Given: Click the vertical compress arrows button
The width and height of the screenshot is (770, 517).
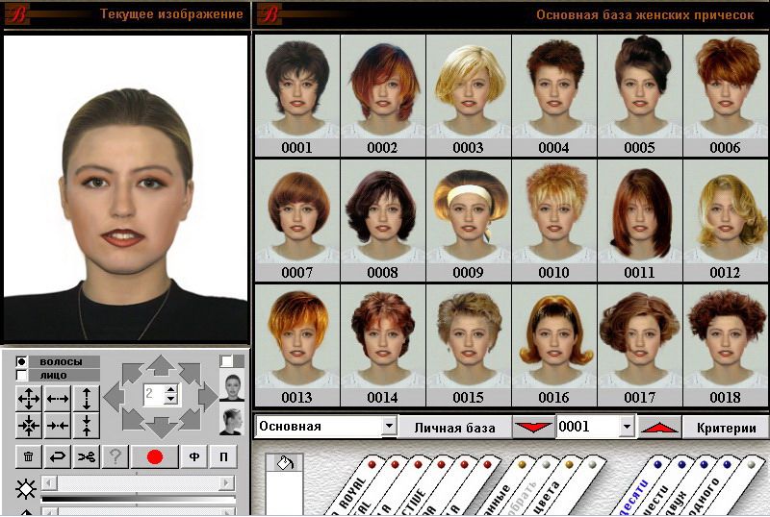Looking at the screenshot, I should coord(88,426).
